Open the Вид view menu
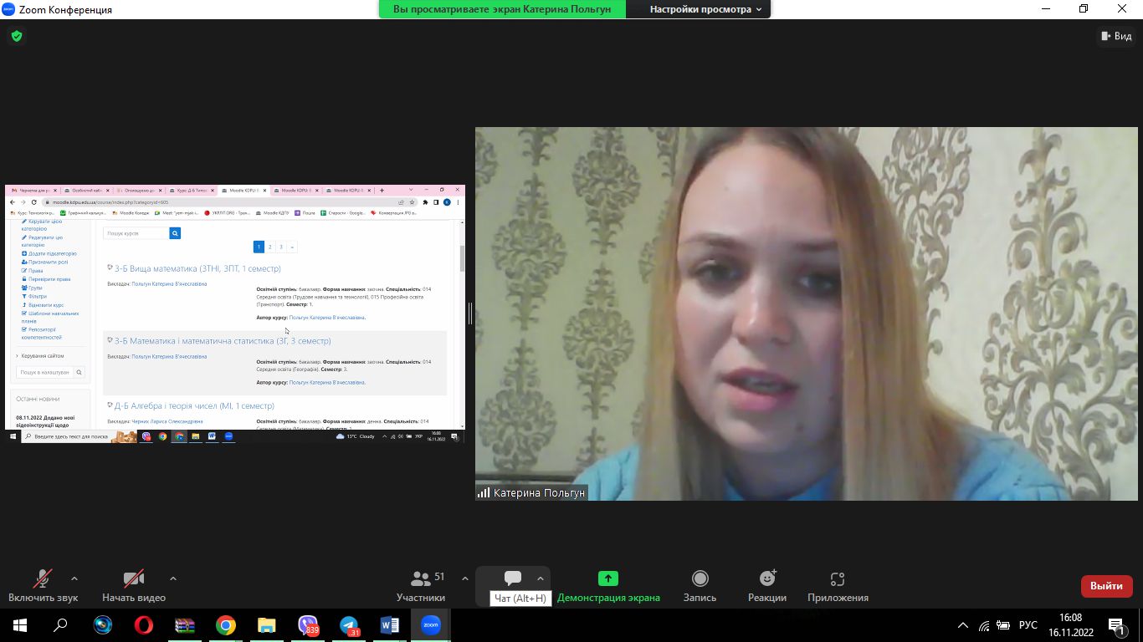The image size is (1143, 642). pos(1116,36)
